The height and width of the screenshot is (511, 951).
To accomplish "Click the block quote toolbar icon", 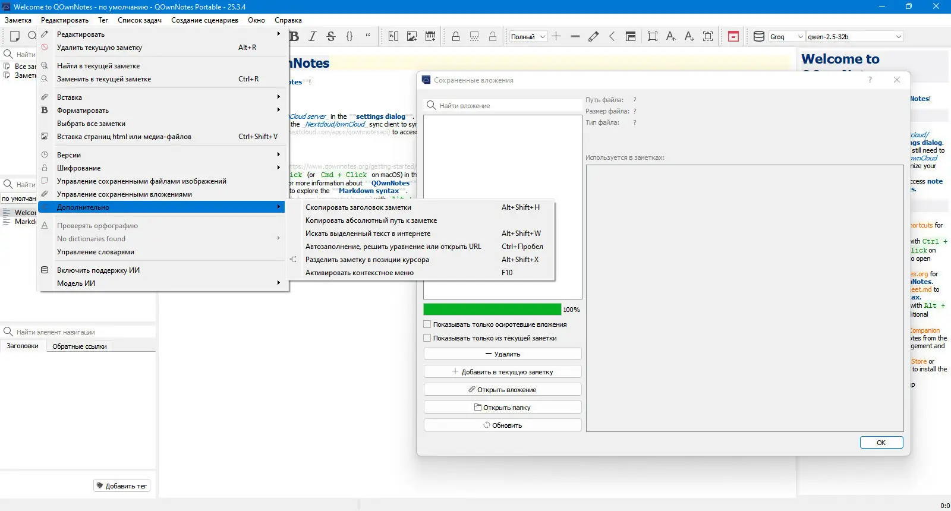I will 368,36.
